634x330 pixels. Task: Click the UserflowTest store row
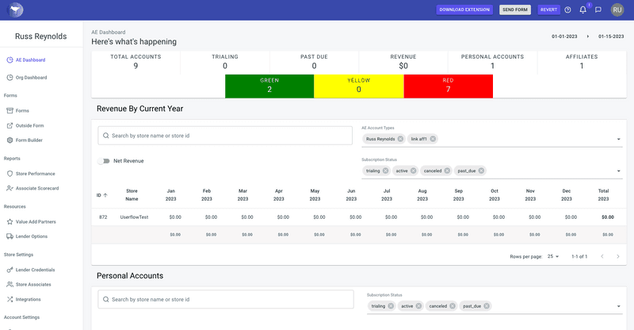[x=359, y=217]
